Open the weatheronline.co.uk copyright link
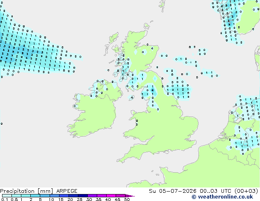 click(x=222, y=197)
